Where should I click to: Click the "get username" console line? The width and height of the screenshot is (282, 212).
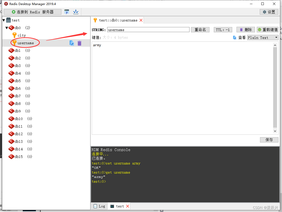(x=111, y=172)
